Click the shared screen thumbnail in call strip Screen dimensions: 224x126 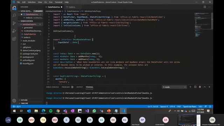(189, 120)
